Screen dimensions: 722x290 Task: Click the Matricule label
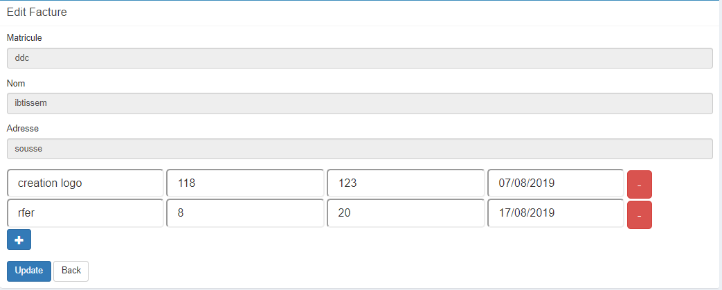pyautogui.click(x=24, y=38)
